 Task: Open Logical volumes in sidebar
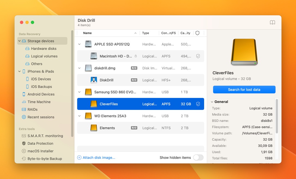44,56
